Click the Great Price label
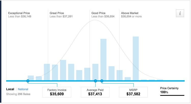 tap(57, 13)
